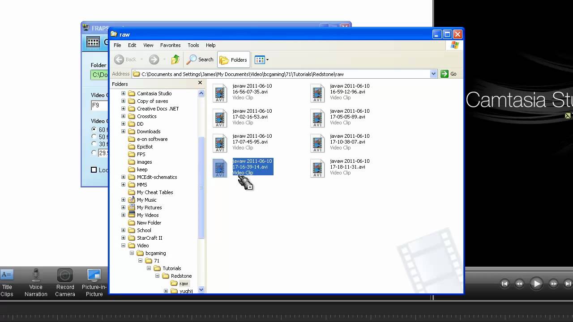Open the Views dropdown in toolbar

pos(261,59)
